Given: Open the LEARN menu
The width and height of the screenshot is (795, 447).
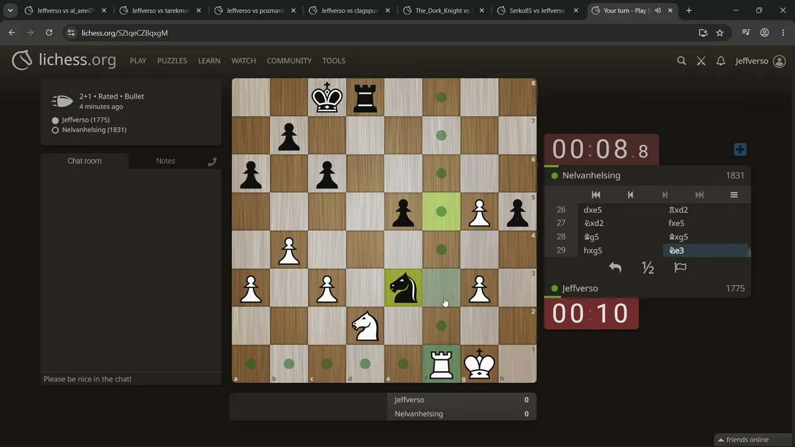Looking at the screenshot, I should [x=209, y=61].
